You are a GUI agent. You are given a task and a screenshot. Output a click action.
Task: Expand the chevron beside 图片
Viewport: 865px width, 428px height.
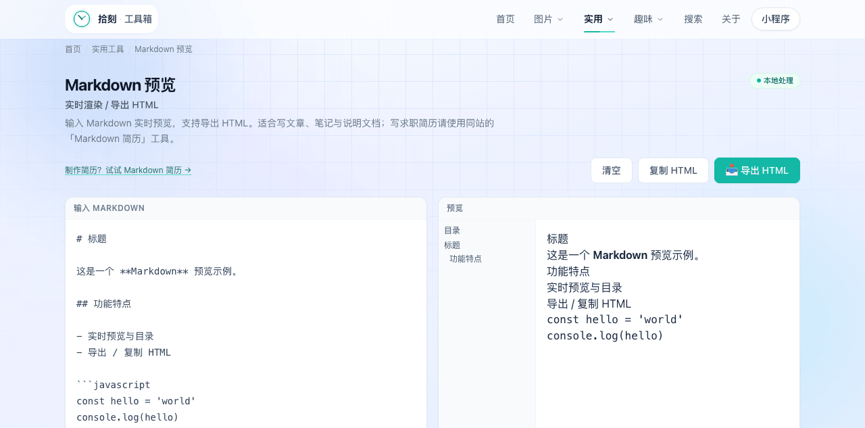[x=560, y=19]
